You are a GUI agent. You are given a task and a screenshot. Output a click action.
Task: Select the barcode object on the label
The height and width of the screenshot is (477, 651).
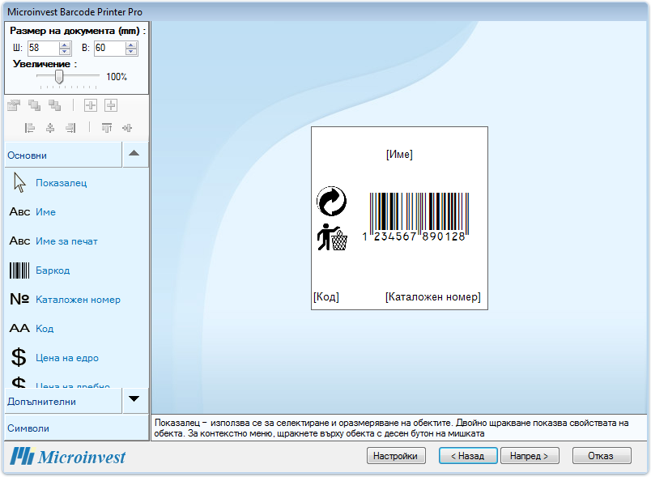click(415, 217)
